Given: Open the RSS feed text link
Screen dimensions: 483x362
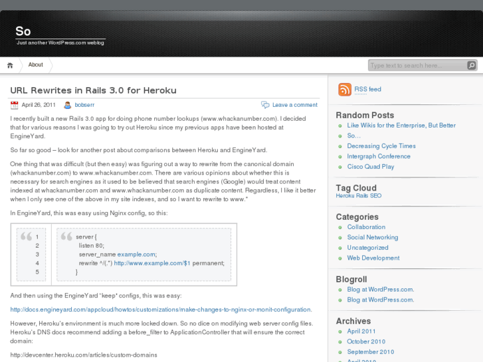Looking at the screenshot, I should tap(367, 90).
